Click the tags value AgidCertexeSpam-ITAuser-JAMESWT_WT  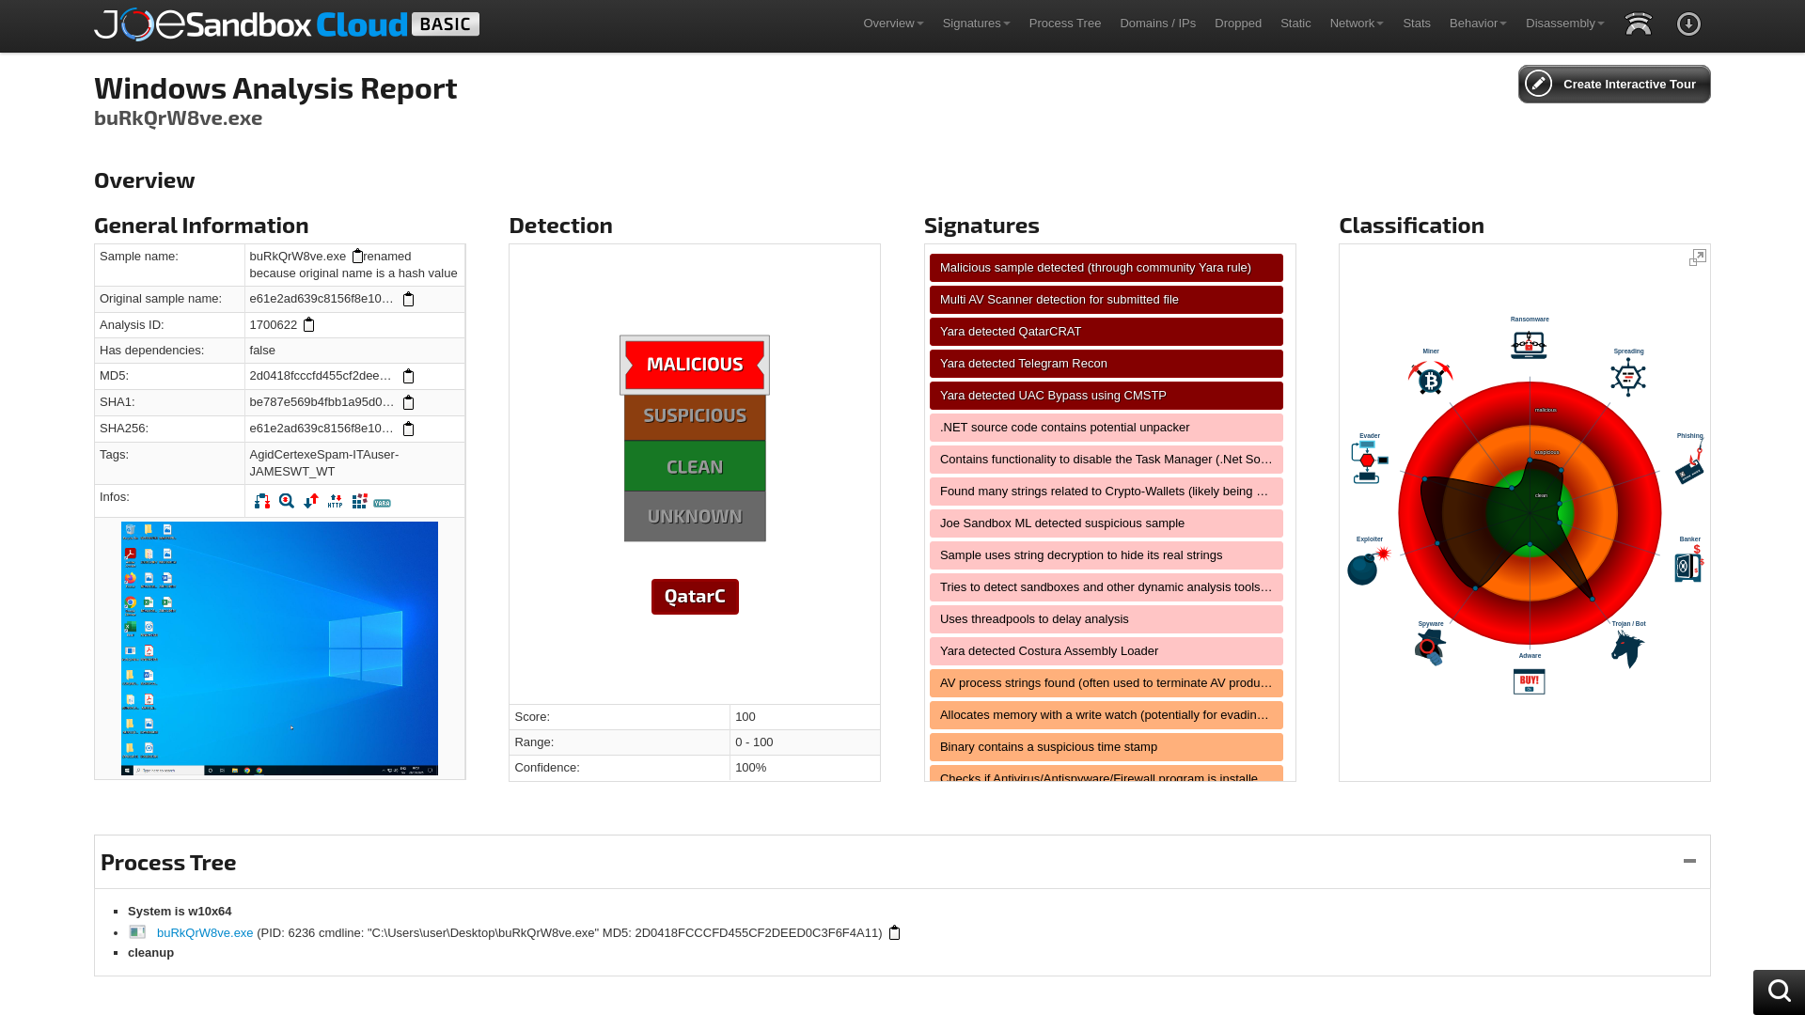coord(324,463)
